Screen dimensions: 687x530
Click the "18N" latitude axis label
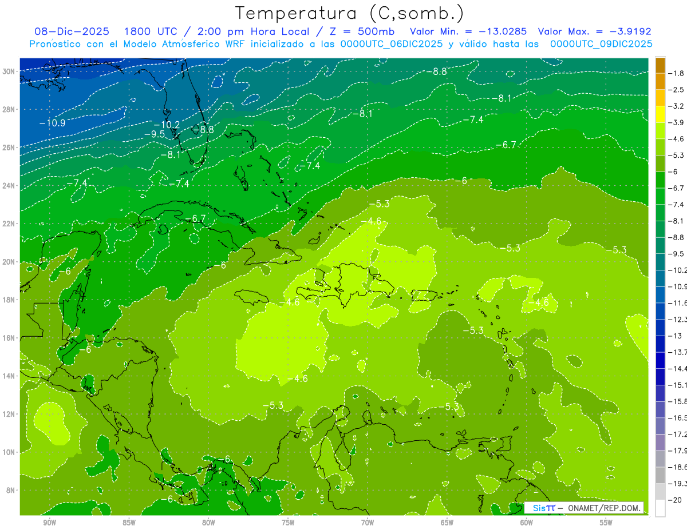(9, 300)
